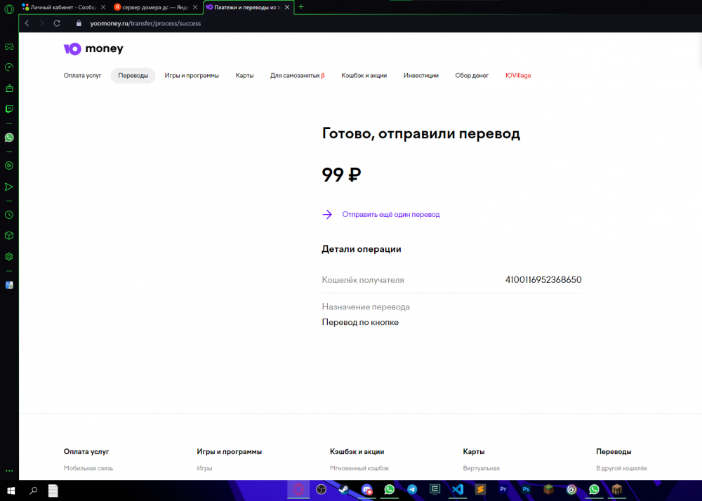Open History clock icon in sidebar
702x501 pixels.
coord(9,215)
